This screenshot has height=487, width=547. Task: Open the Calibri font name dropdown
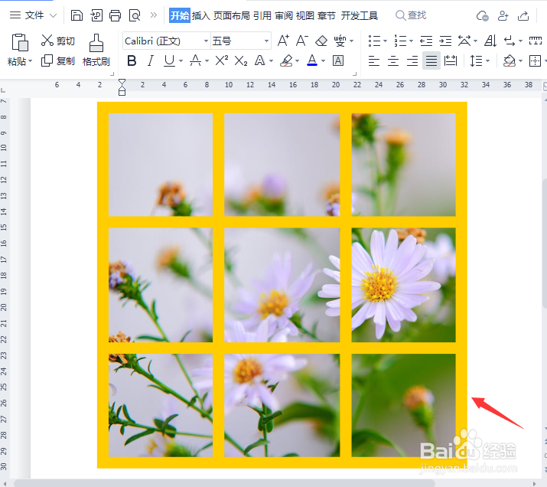pyautogui.click(x=206, y=41)
